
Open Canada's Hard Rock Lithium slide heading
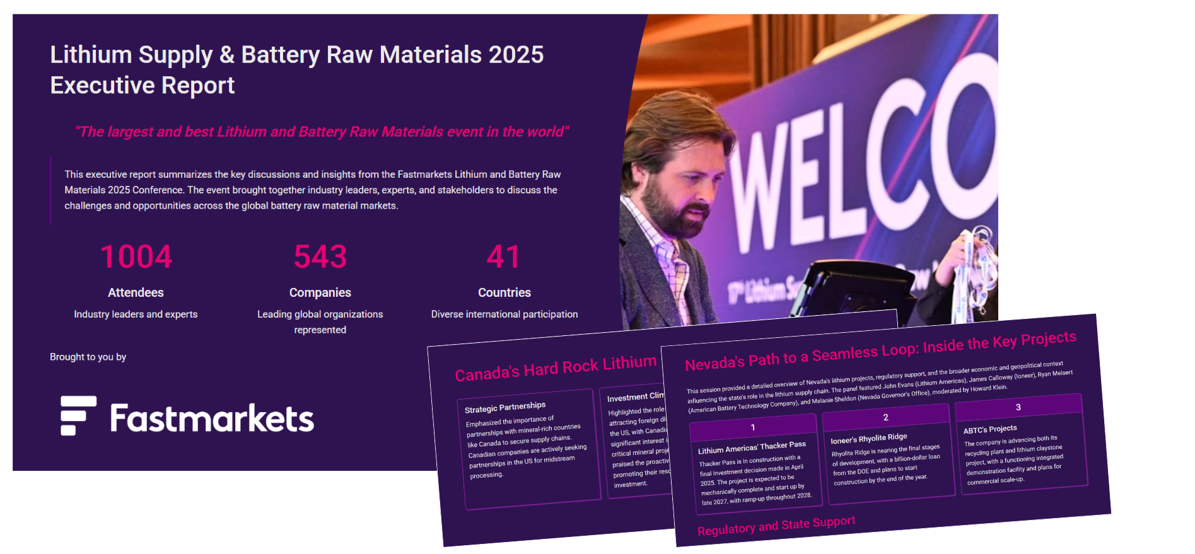coord(556,367)
